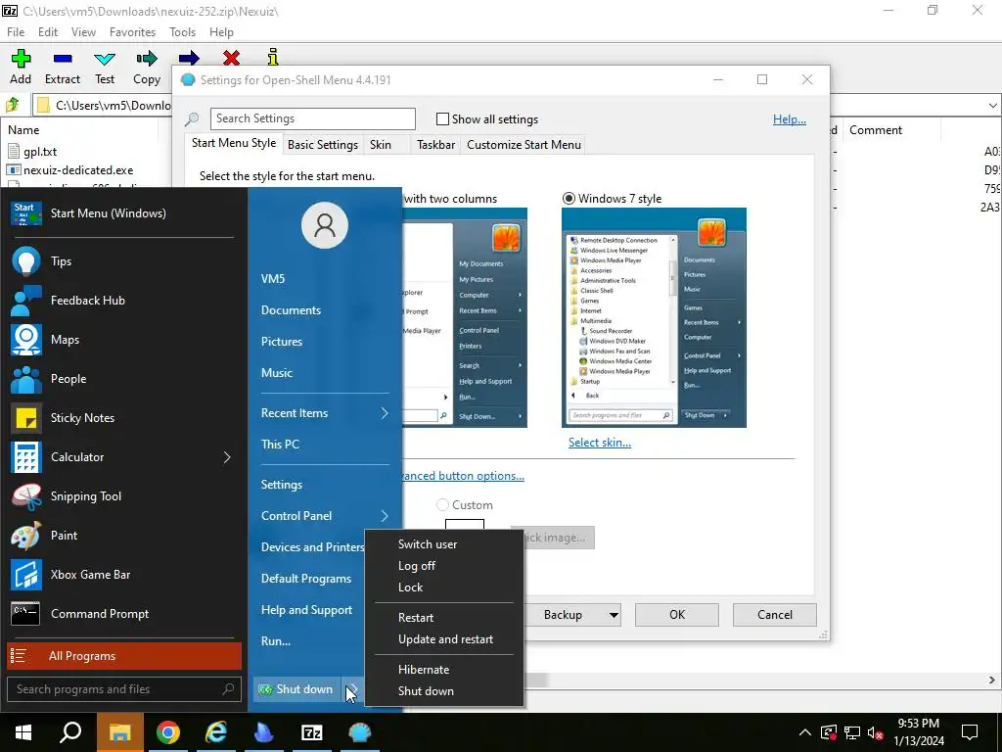Screen dimensions: 1002x752
Task: Click the Chrome taskbar icon
Action: 168,732
